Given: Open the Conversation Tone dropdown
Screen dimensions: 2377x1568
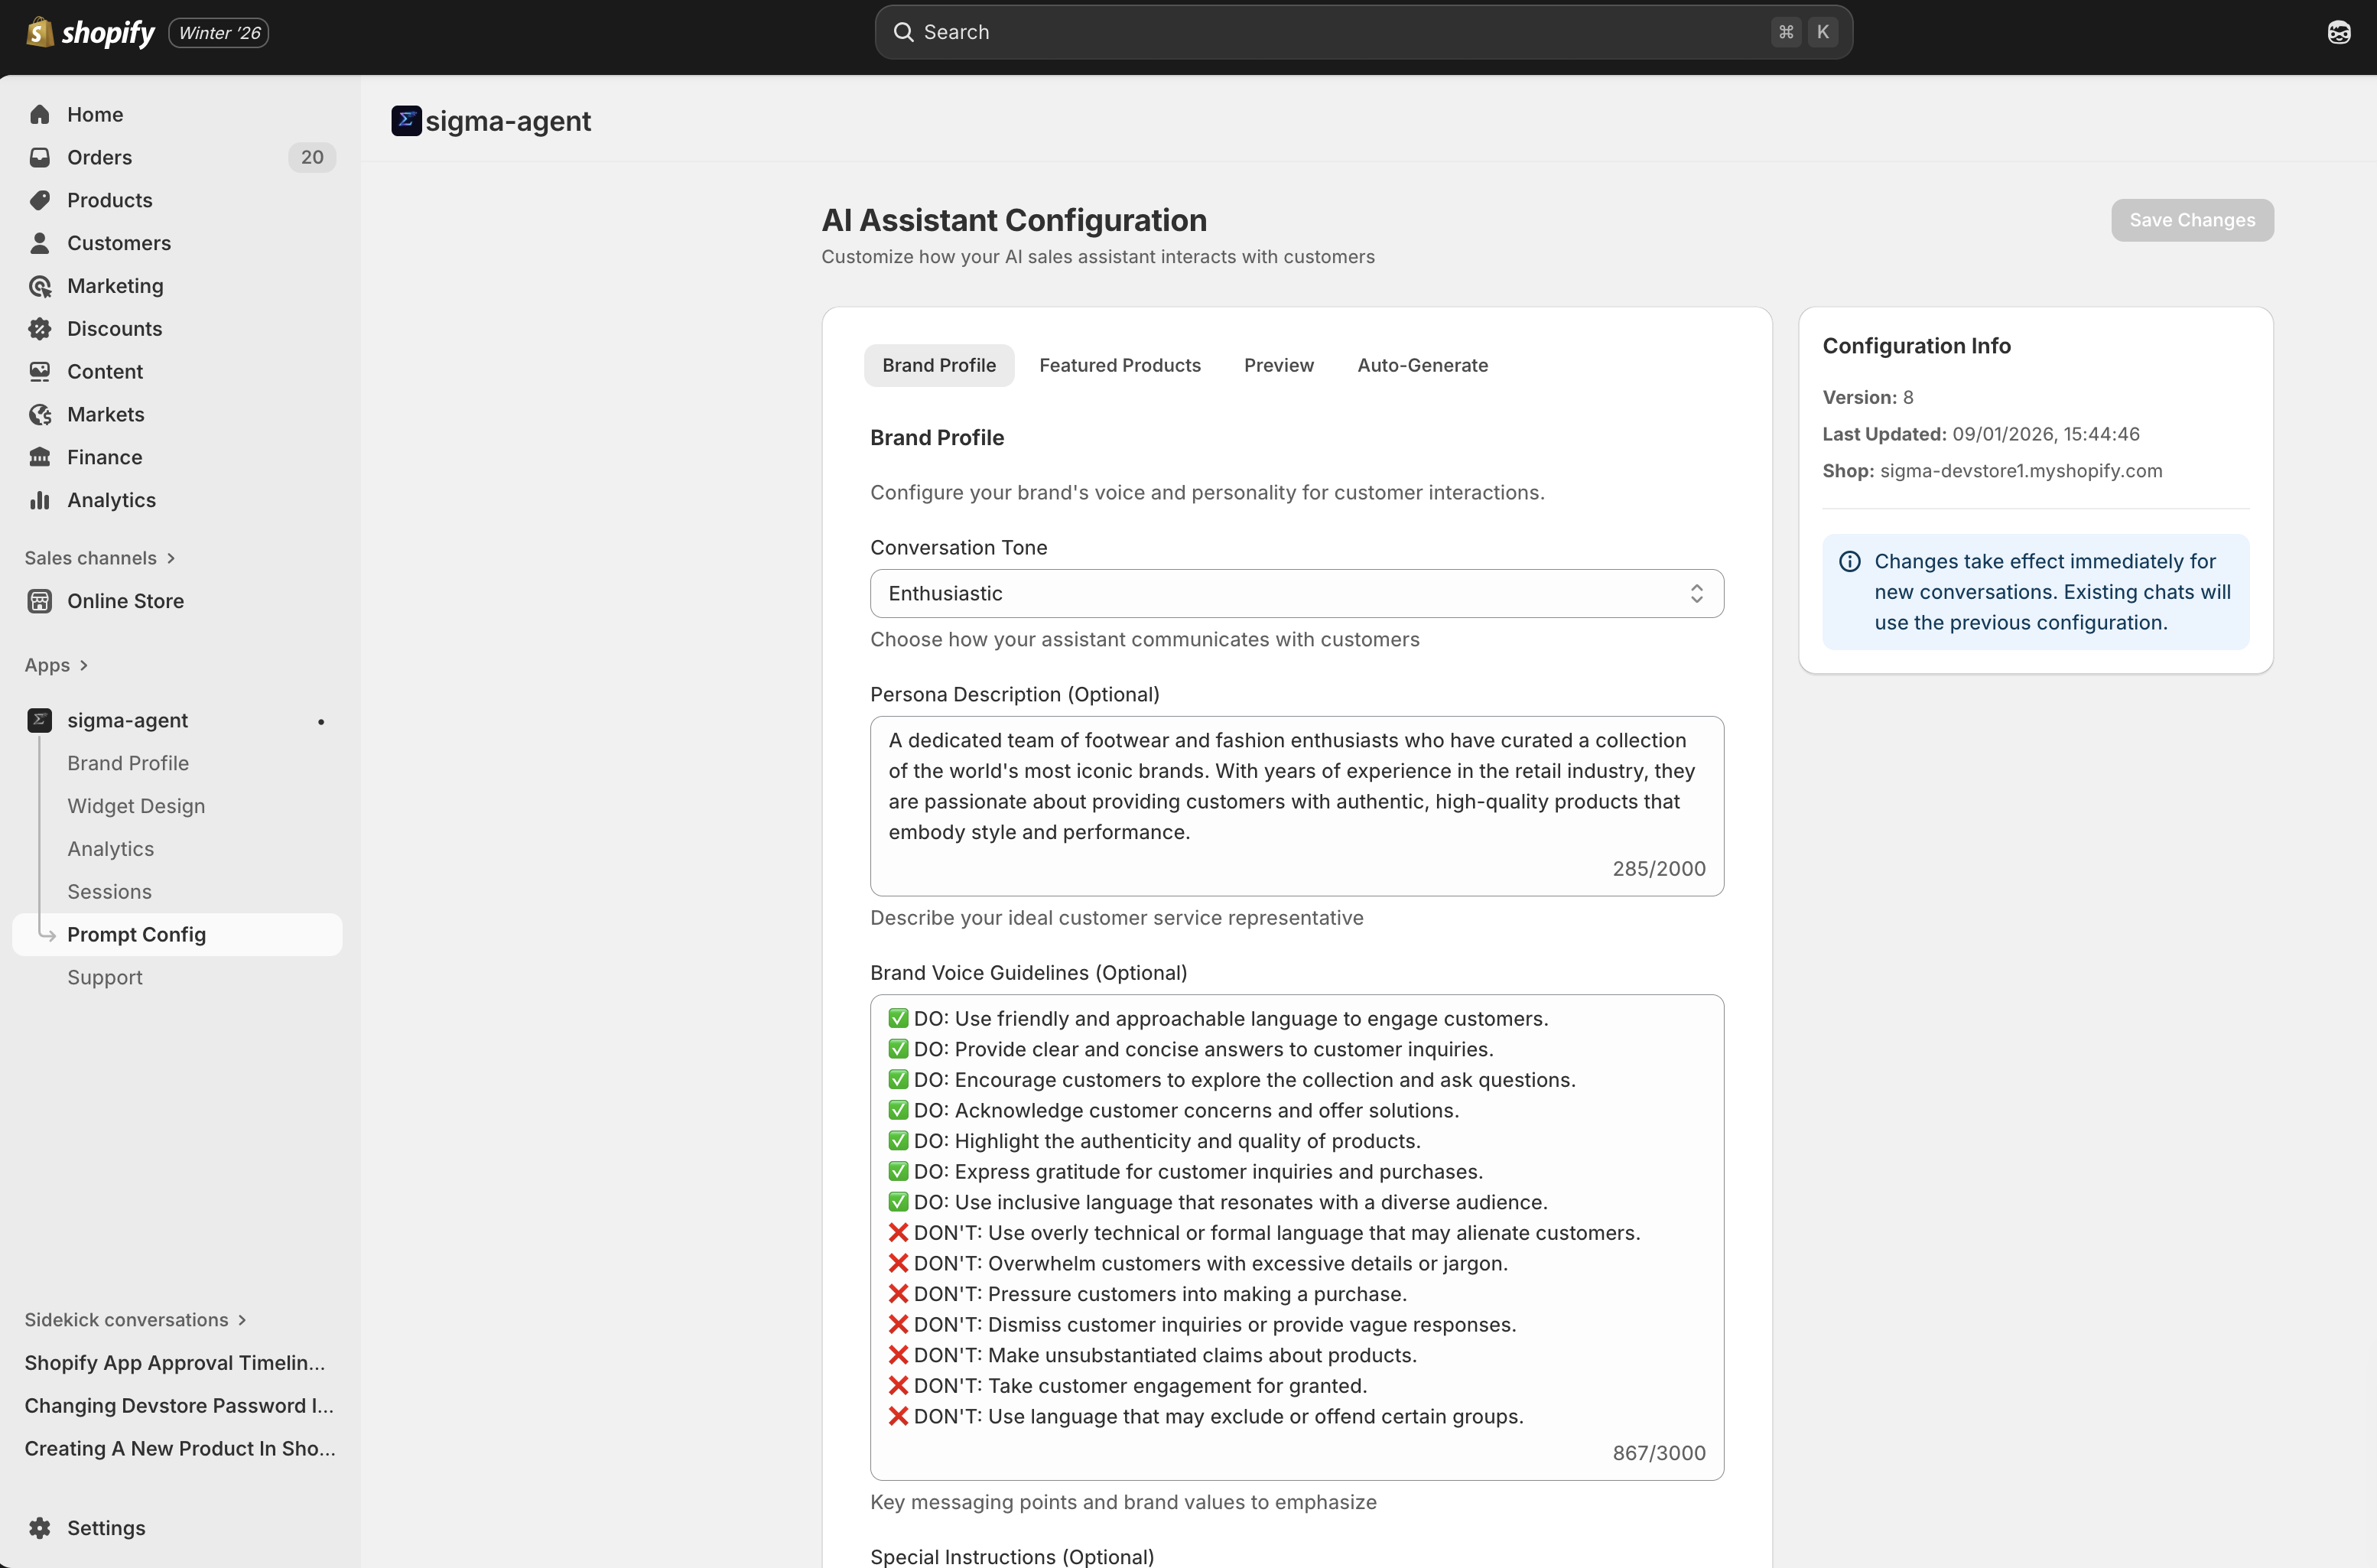Looking at the screenshot, I should tap(1296, 593).
